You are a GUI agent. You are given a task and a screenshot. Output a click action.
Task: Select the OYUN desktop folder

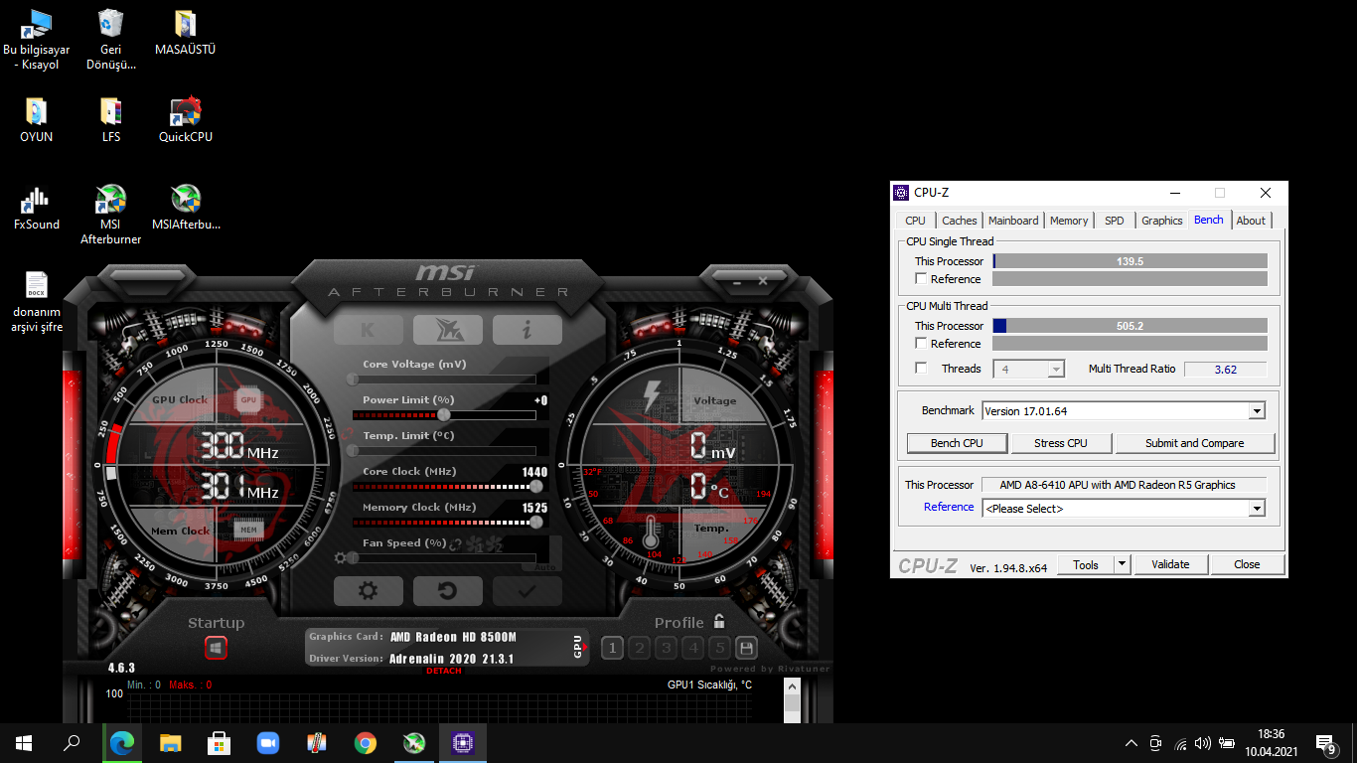(x=37, y=119)
